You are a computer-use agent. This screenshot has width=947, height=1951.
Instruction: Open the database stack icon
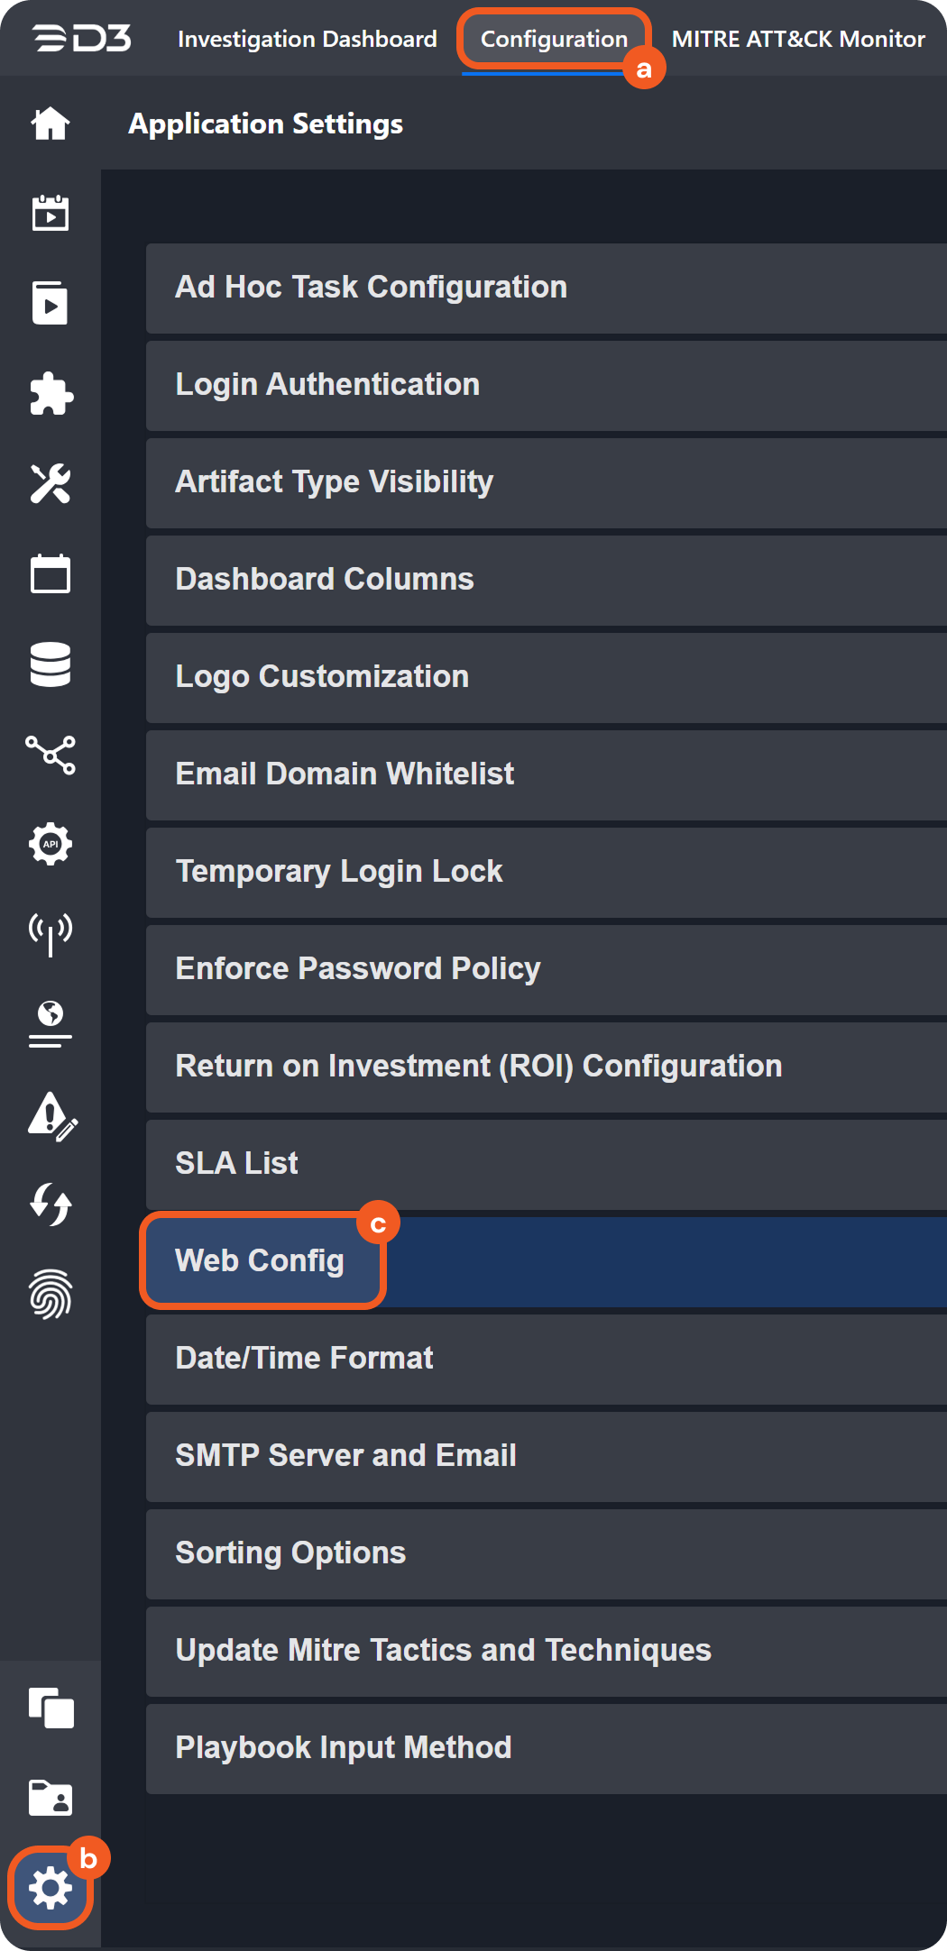(51, 664)
